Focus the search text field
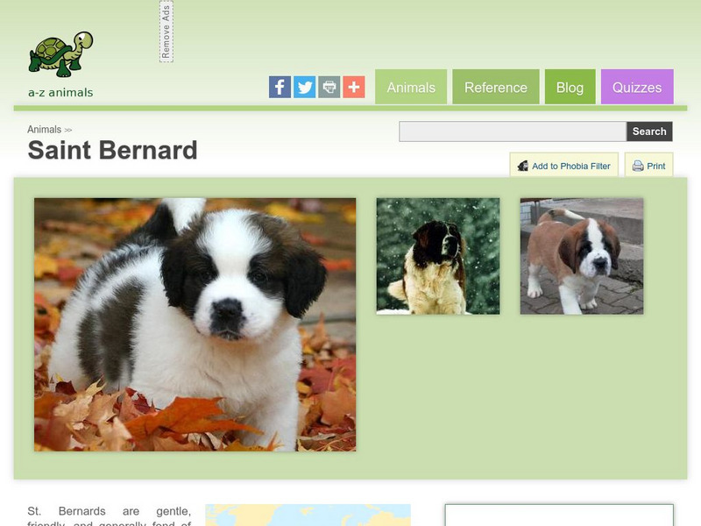Viewport: 701px width, 526px height. 513,131
